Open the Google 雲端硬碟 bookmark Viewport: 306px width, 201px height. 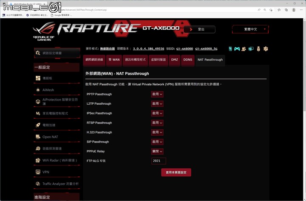coord(61,15)
